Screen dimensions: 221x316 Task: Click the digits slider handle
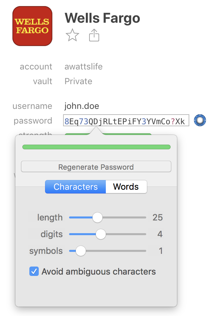pos(100,234)
